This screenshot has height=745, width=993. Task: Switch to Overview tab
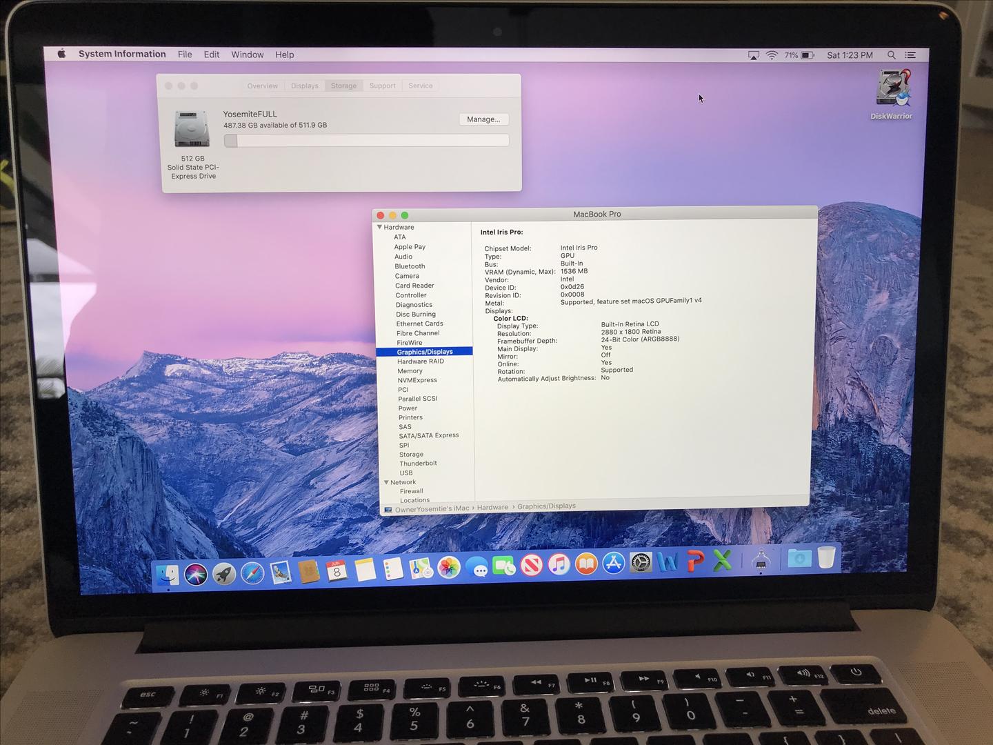tap(263, 86)
